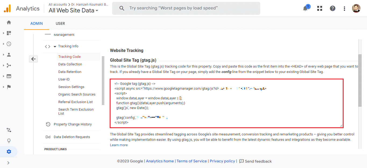Click in the Analytics search box
Screen dimensions: 367x168
pyautogui.click(x=186, y=8)
